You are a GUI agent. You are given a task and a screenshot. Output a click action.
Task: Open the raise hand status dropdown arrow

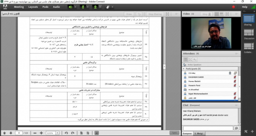pos(112,7)
